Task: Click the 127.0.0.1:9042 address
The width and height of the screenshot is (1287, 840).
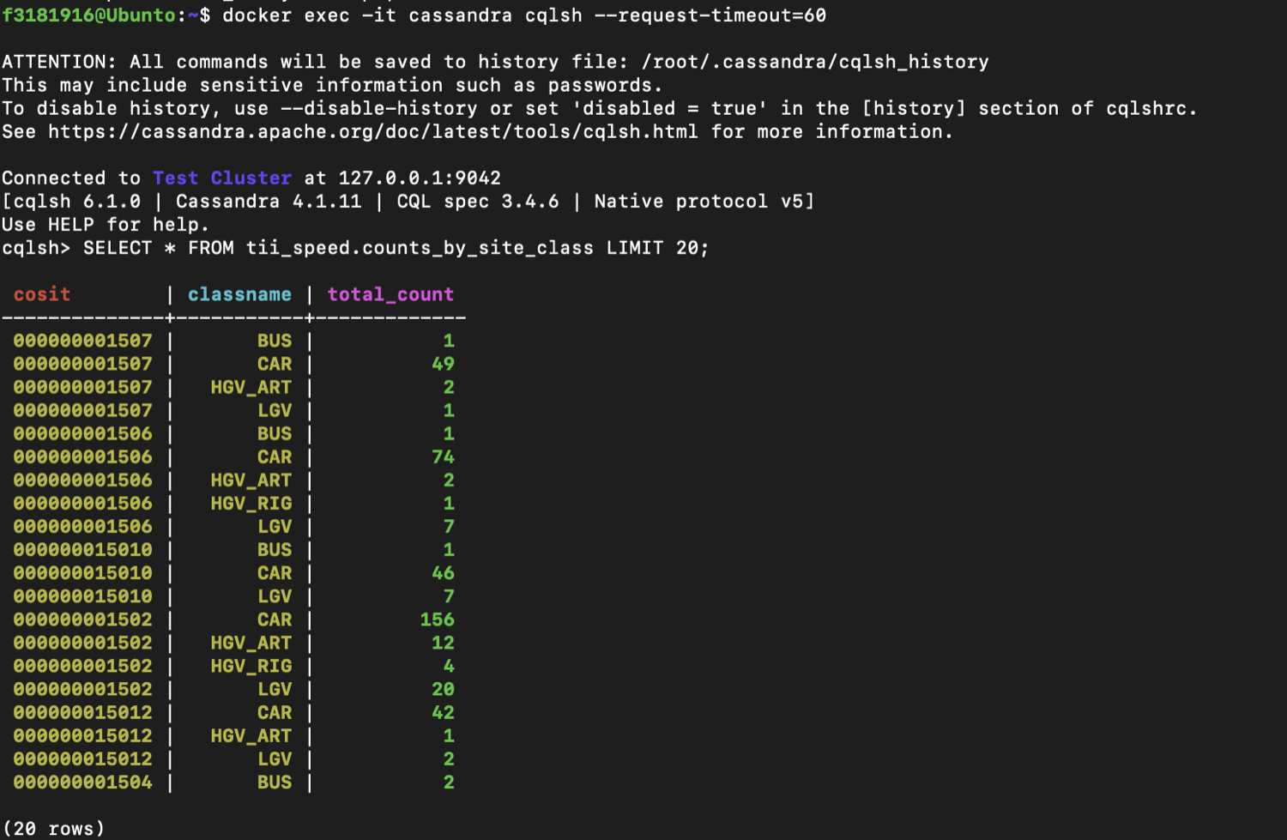Action: coord(420,178)
